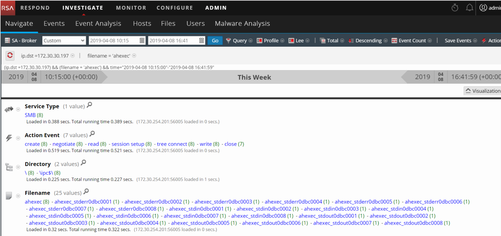Click the notifications bell icon
501x236 pixels.
click(469, 8)
